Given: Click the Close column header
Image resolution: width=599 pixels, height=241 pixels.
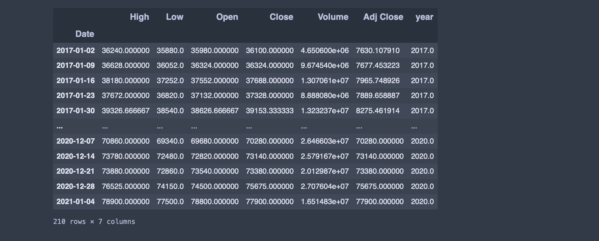Looking at the screenshot, I should [281, 17].
